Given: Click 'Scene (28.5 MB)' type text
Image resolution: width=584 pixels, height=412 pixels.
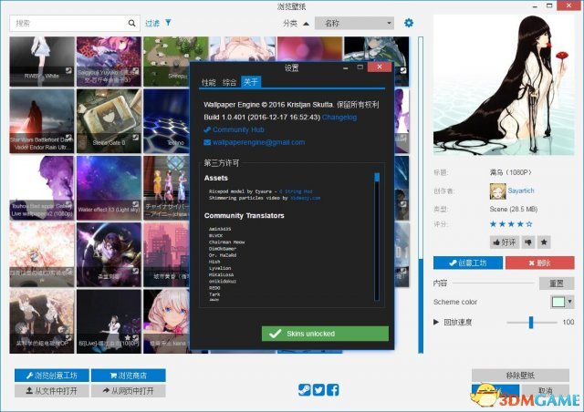Looking at the screenshot, I should 513,209.
